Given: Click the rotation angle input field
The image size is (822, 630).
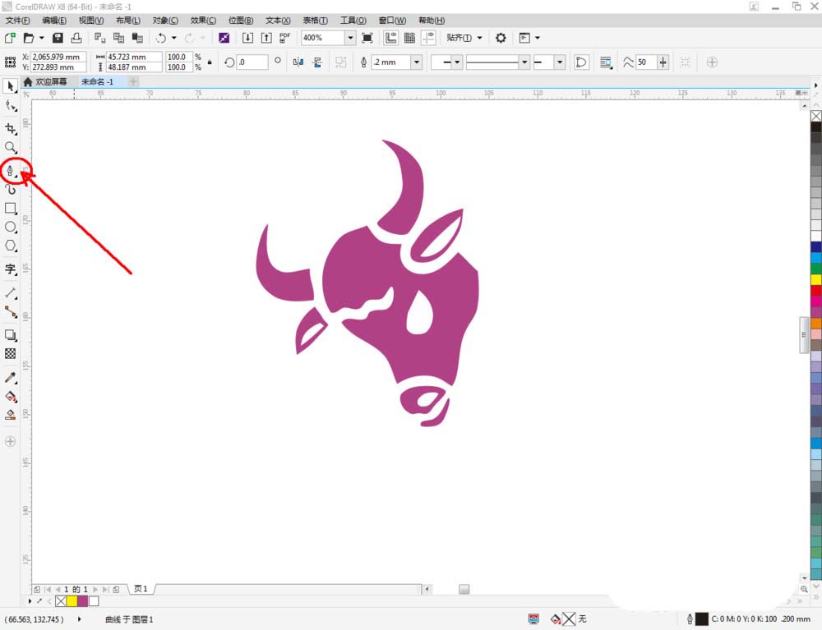Looking at the screenshot, I should point(252,62).
